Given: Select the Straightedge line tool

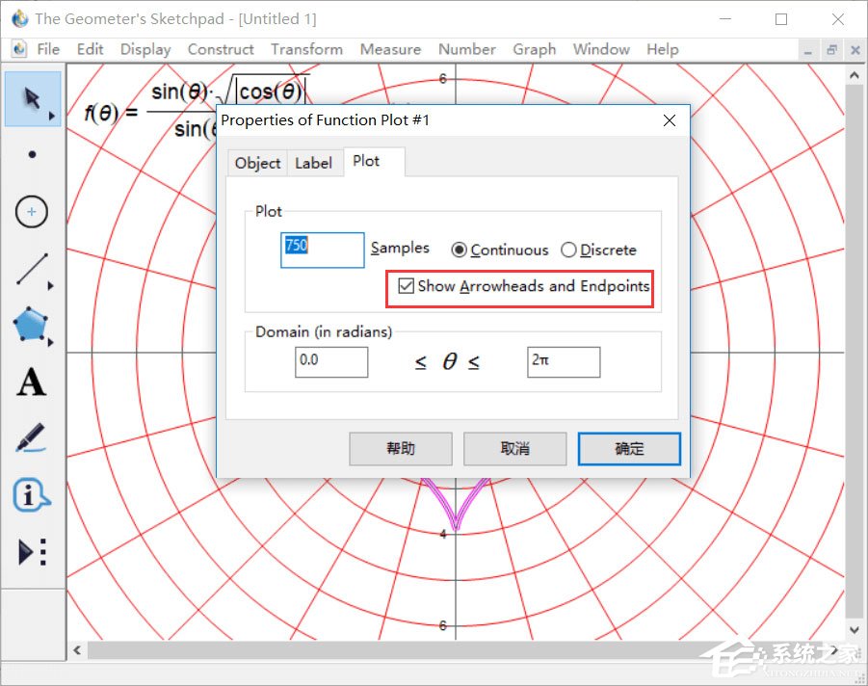Looking at the screenshot, I should click(33, 271).
